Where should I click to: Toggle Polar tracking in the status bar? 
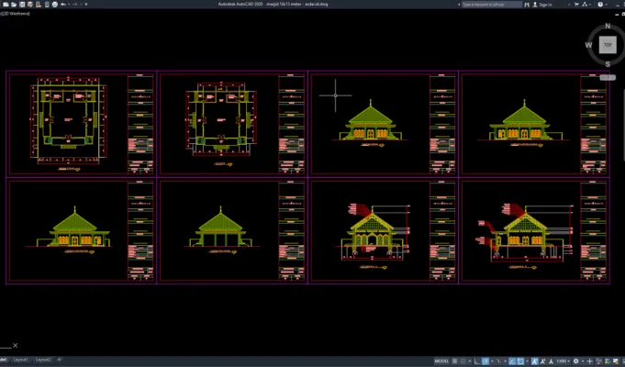[485, 361]
